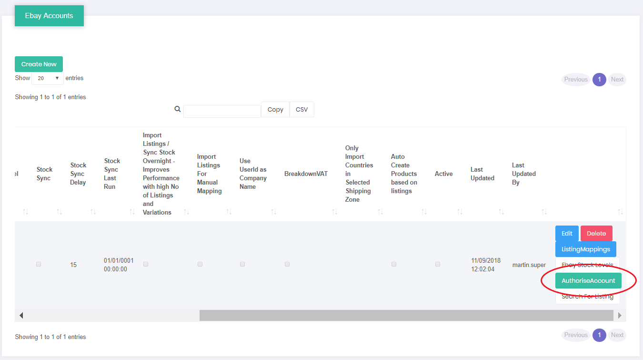Image resolution: width=643 pixels, height=360 pixels.
Task: Toggle Import Listings Overnight checkbox
Action: coord(146,264)
